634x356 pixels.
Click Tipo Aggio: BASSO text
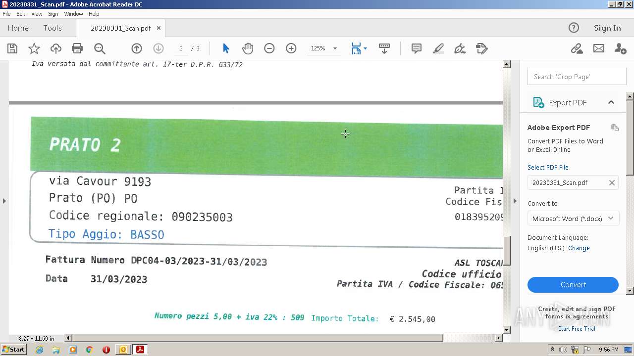point(106,234)
